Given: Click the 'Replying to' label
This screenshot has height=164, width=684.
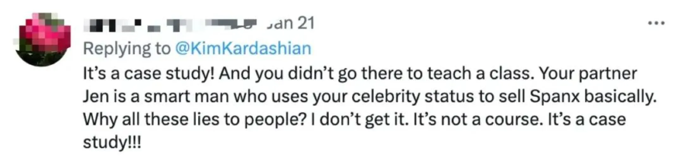Looking at the screenshot, I should [127, 49].
